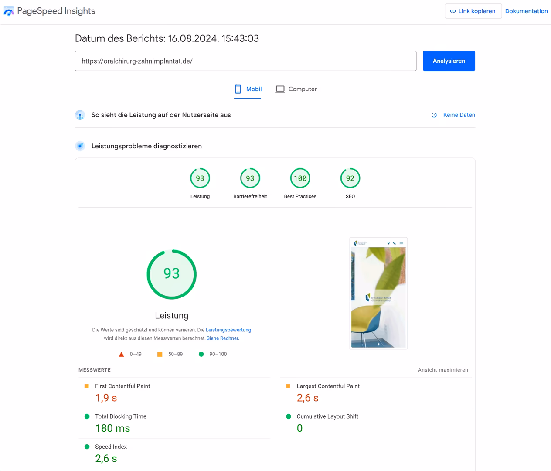
Task: Click the green dot icon beside Total Blocking Time
Action: pos(86,416)
